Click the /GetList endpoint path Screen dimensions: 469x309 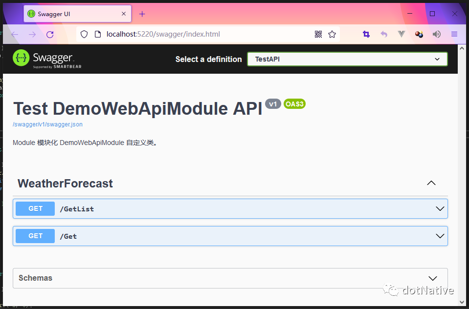[77, 209]
